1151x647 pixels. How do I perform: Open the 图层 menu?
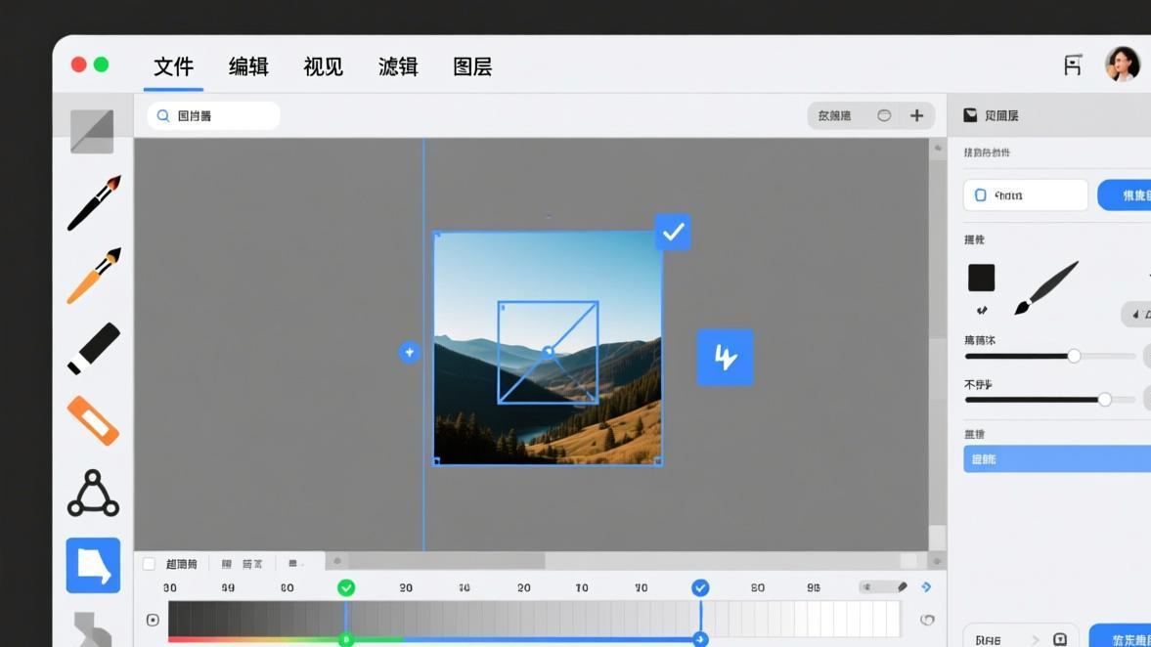[472, 66]
